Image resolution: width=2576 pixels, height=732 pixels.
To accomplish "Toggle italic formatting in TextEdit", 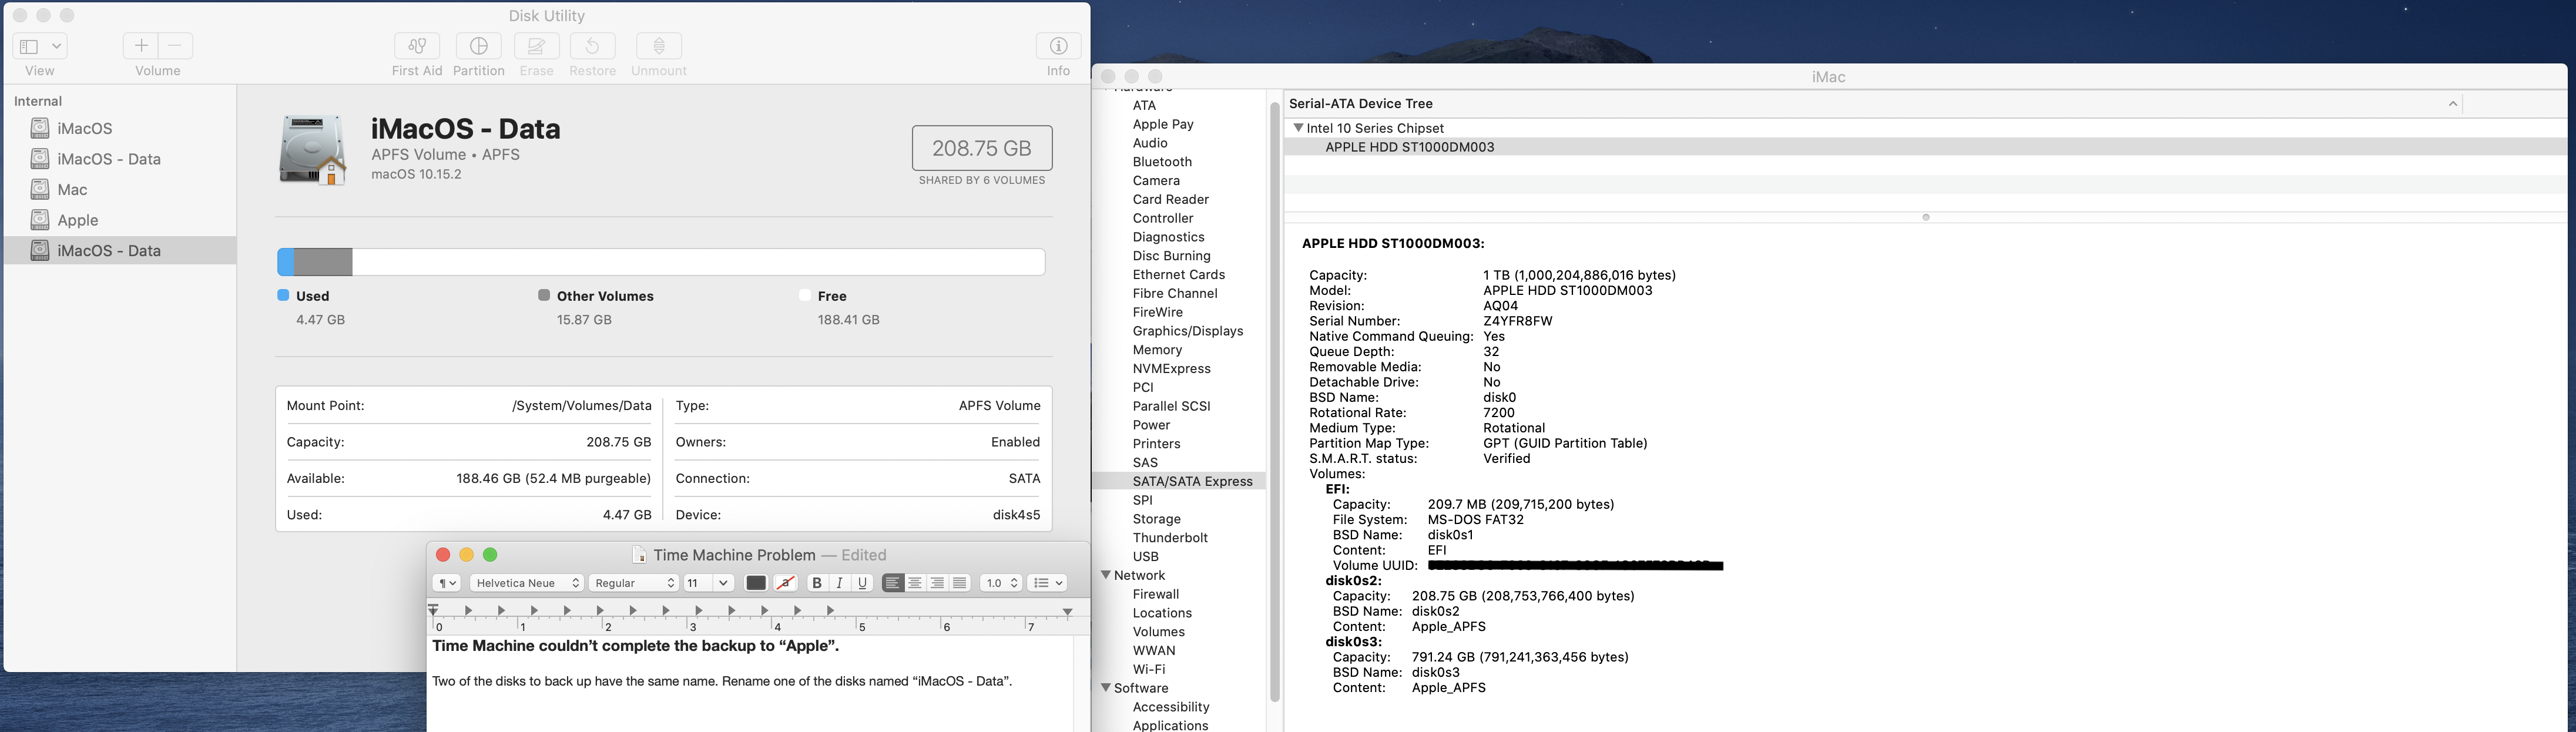I will (x=840, y=583).
